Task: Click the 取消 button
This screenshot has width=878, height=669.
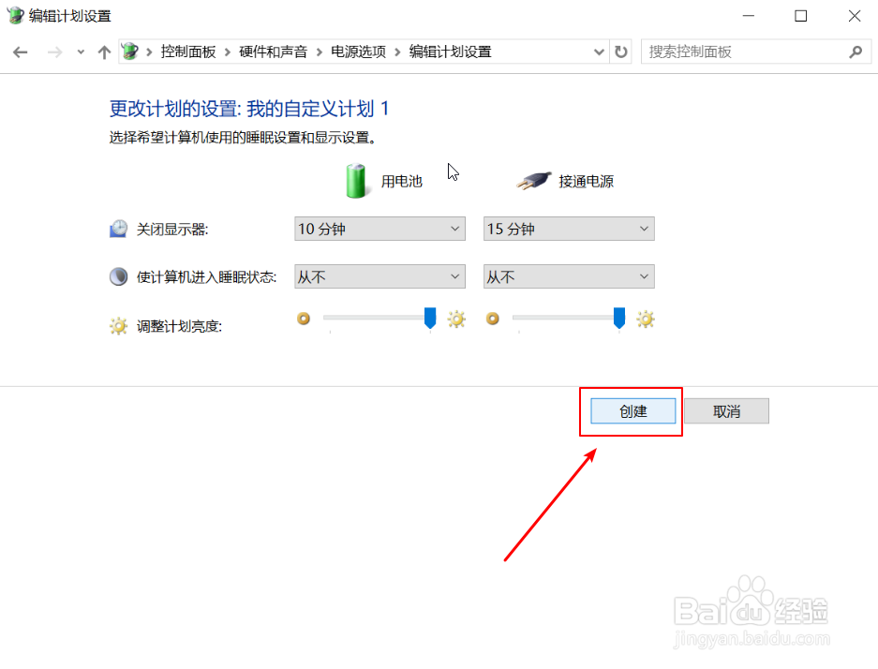Action: point(727,410)
